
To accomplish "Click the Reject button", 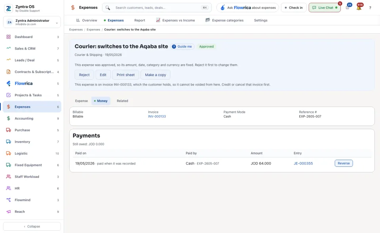I will click(x=84, y=75).
